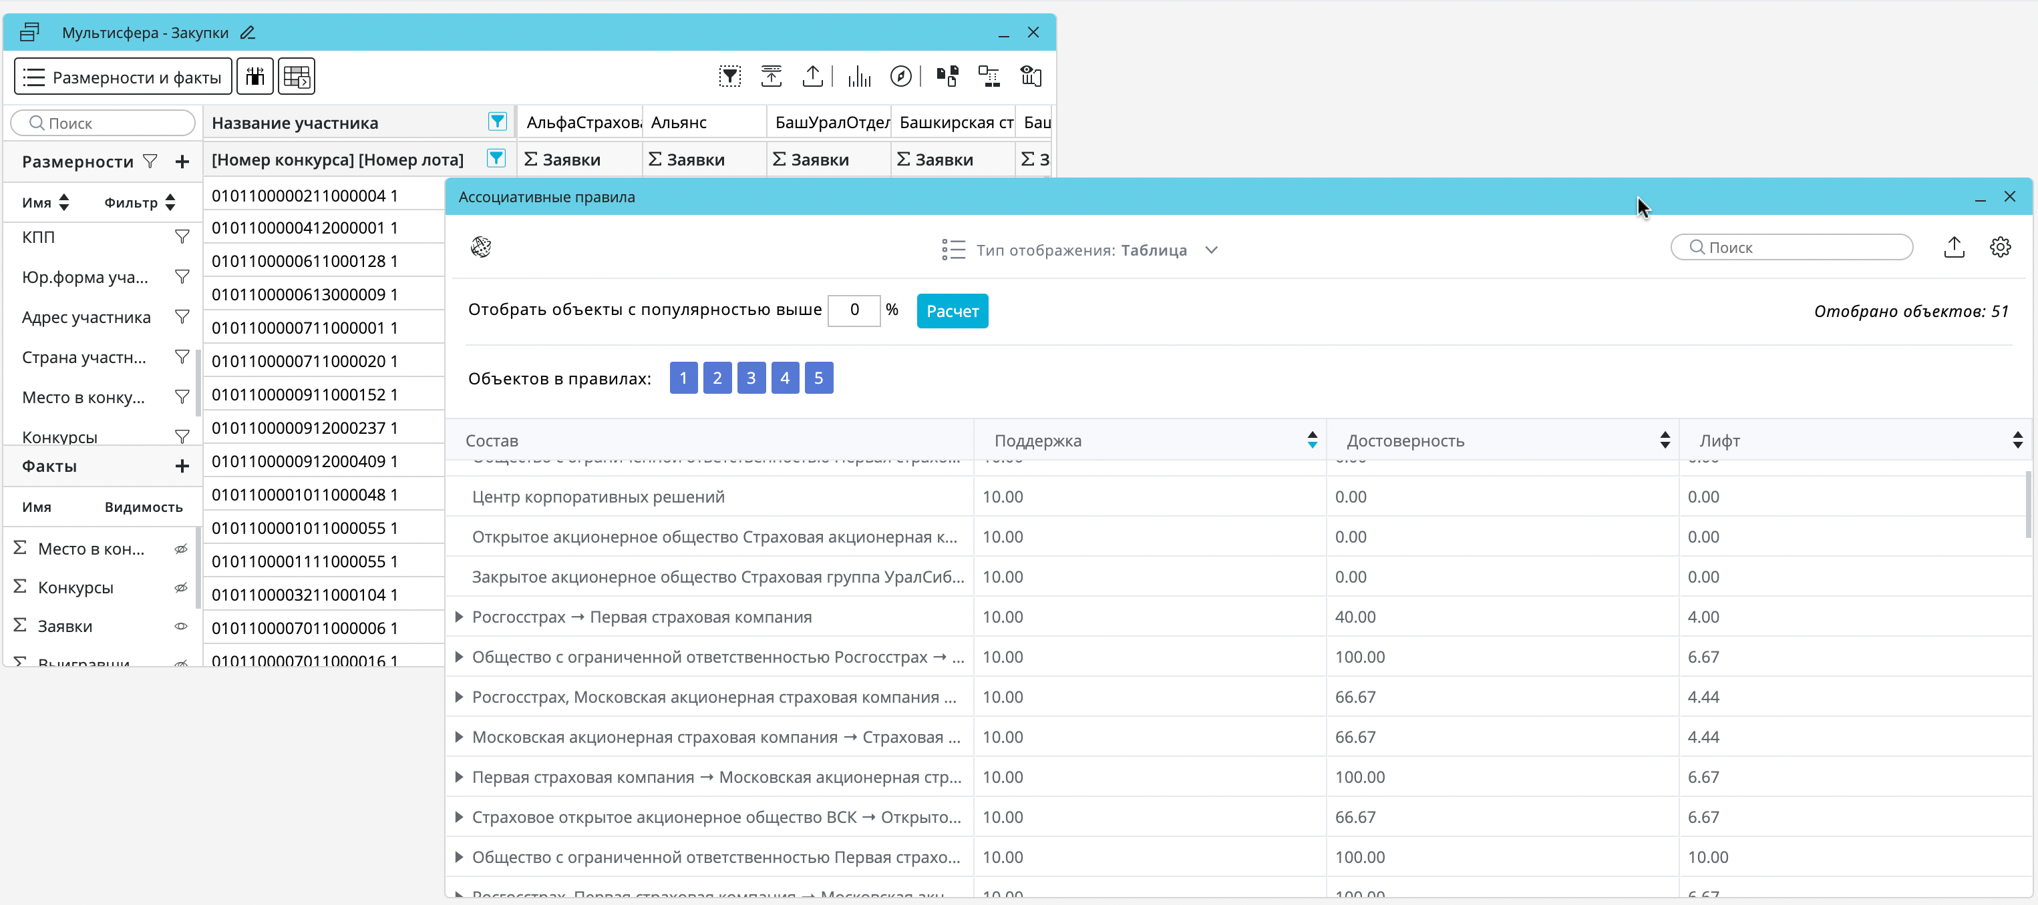Select 5 objects in rules
Screen dimensions: 2038x905
(x=818, y=378)
